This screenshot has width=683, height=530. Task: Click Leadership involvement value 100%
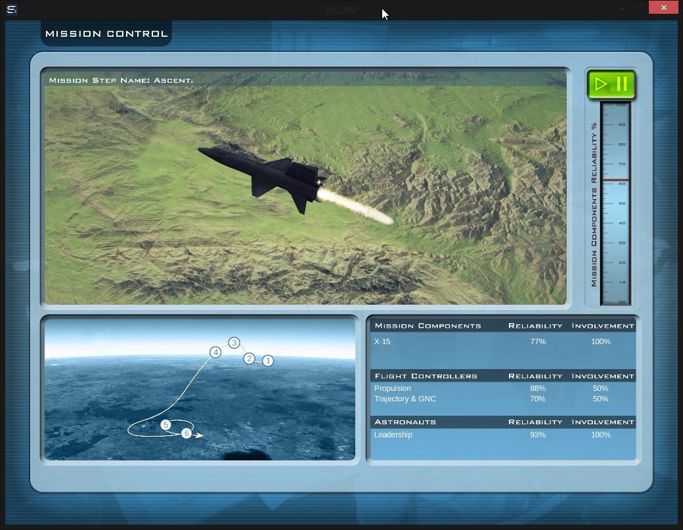(601, 435)
